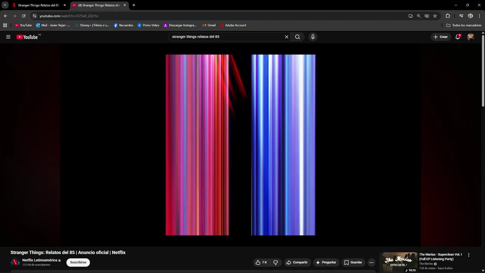
Task: Start voice search with the microphone
Action: tap(313, 37)
